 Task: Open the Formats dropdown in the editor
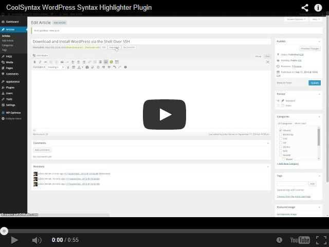click(x=39, y=67)
